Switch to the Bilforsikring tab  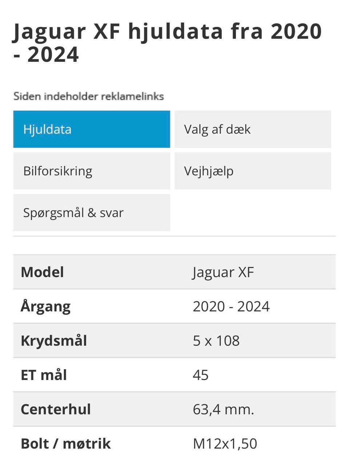point(91,171)
